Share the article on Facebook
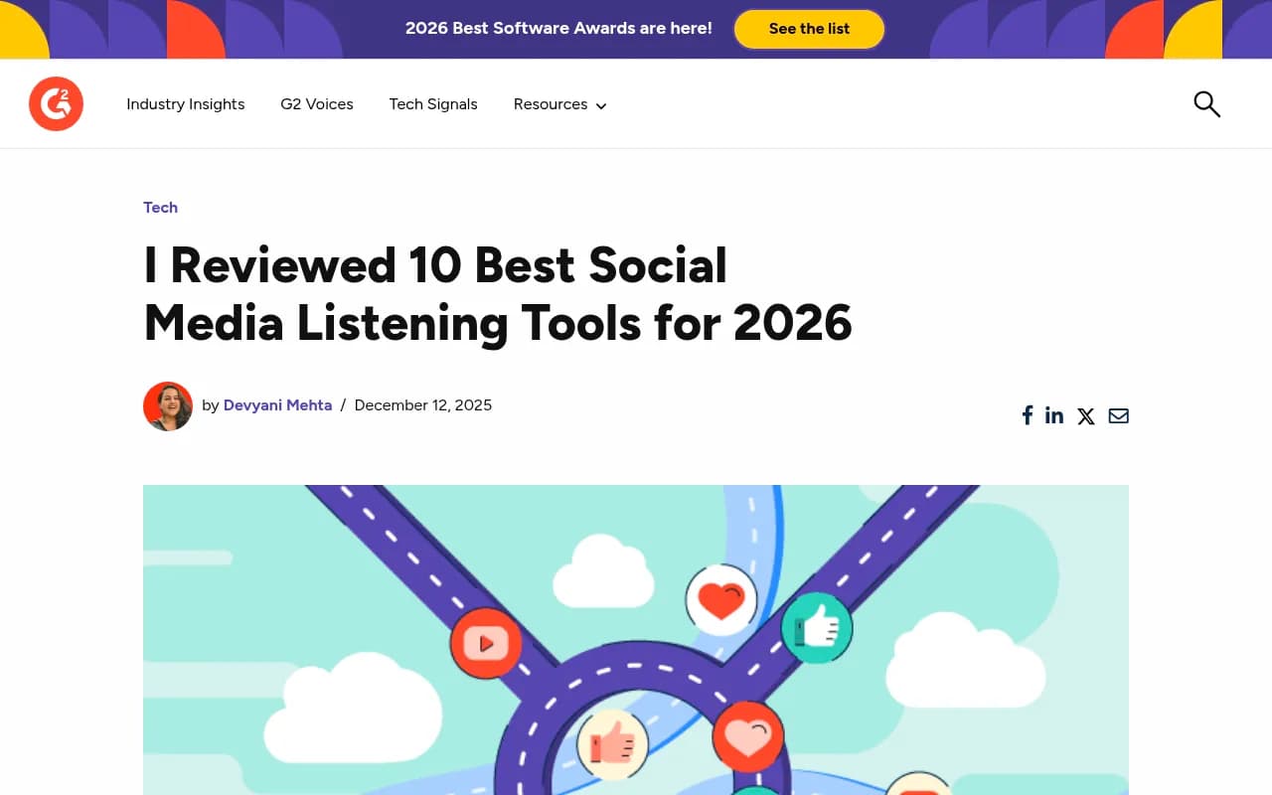The image size is (1272, 795). 1028,415
